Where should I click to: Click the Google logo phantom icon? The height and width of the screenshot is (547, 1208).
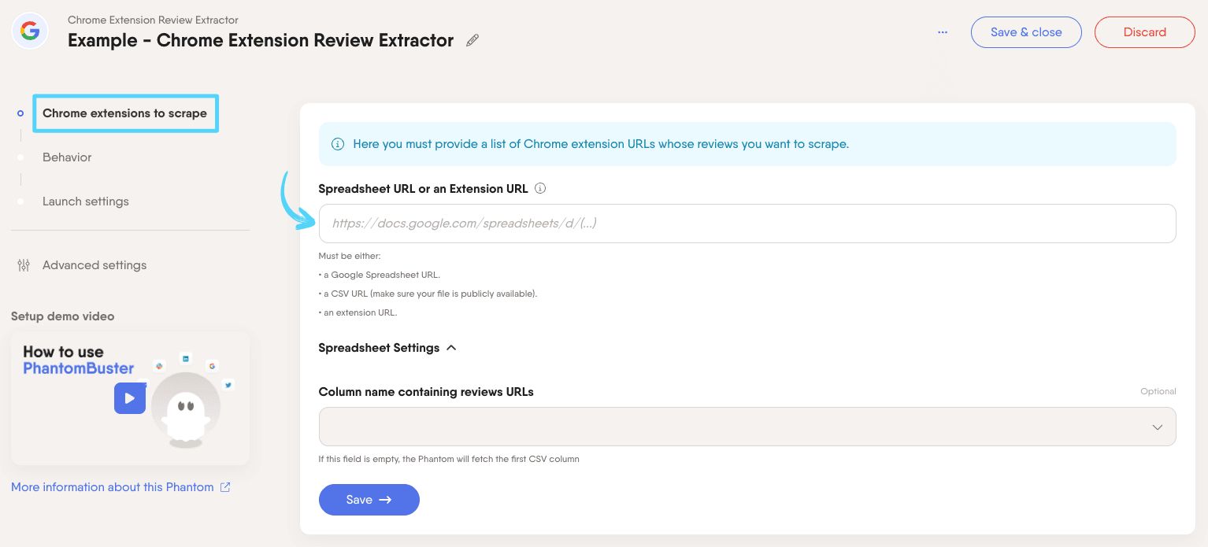tap(30, 31)
